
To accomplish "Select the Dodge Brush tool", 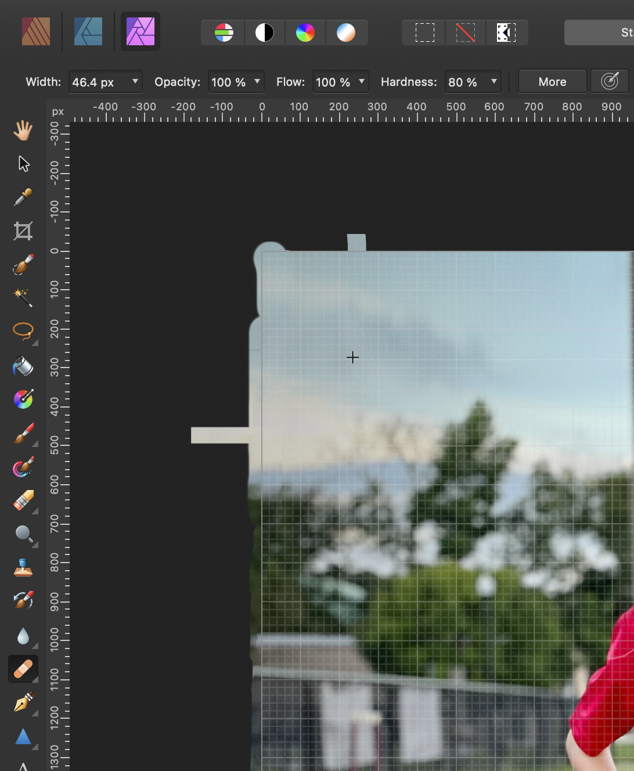I will [23, 534].
